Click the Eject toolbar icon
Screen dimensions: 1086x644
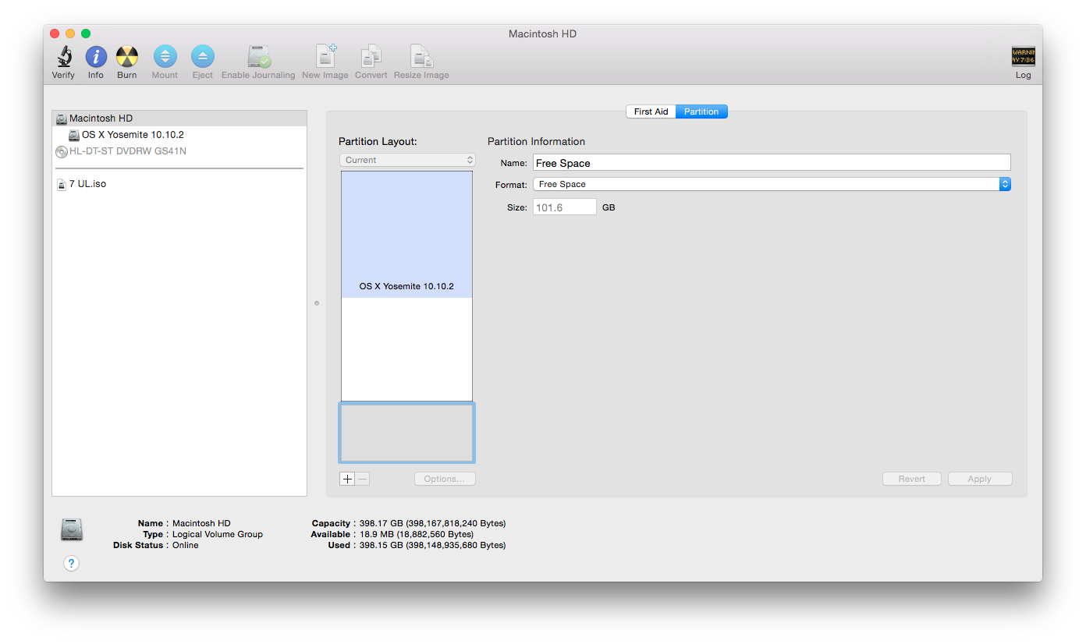[x=203, y=56]
